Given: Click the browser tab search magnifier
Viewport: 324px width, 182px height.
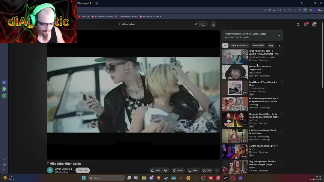Looking at the screenshot, I should 302,3.
